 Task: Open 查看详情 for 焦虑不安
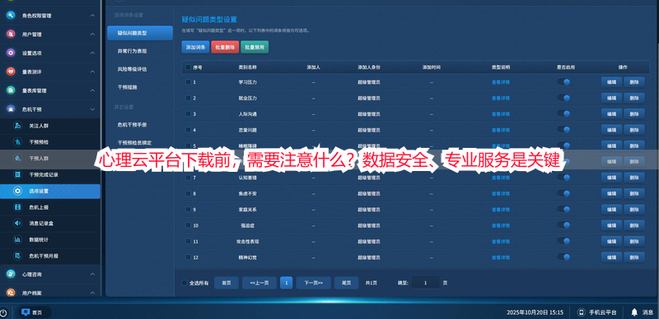pyautogui.click(x=501, y=193)
